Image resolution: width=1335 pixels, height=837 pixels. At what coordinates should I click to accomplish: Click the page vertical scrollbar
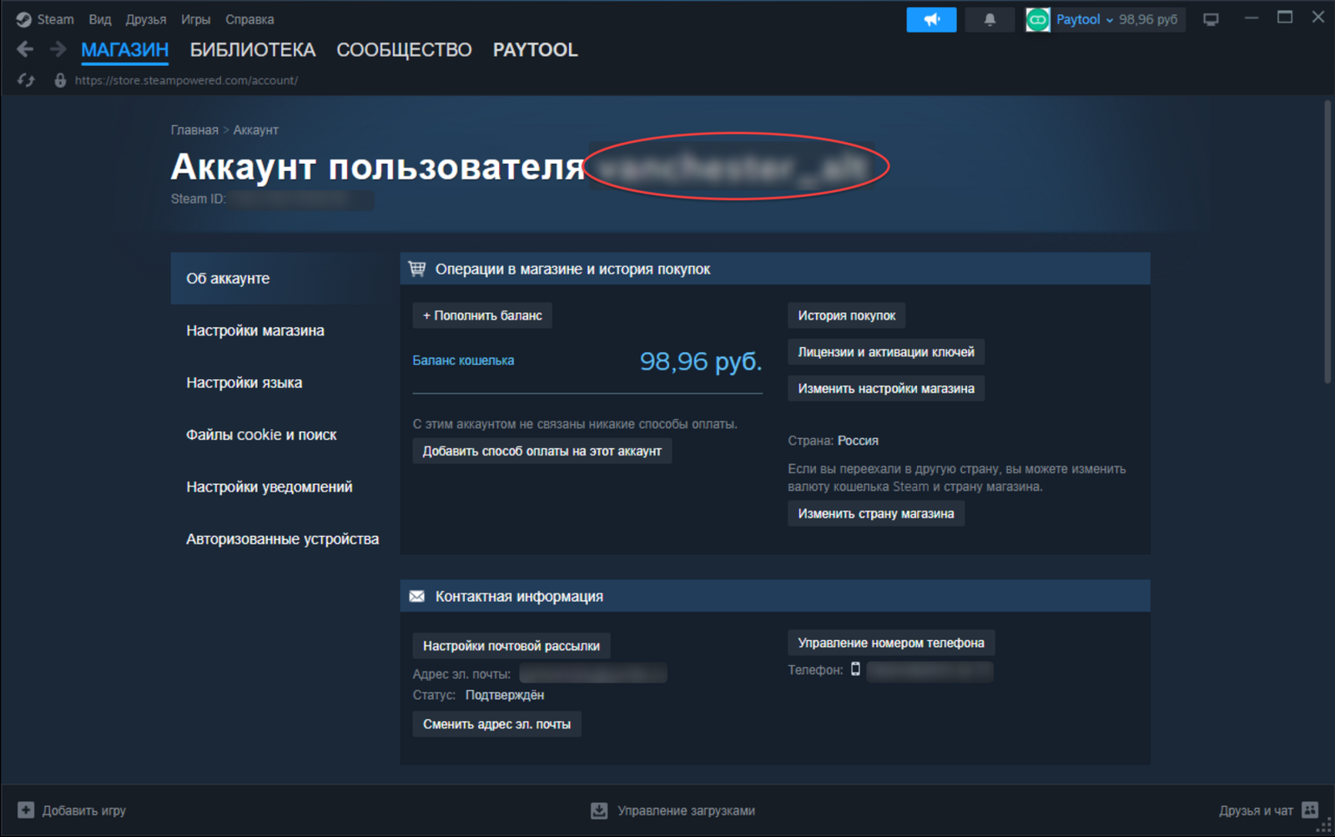point(1327,242)
